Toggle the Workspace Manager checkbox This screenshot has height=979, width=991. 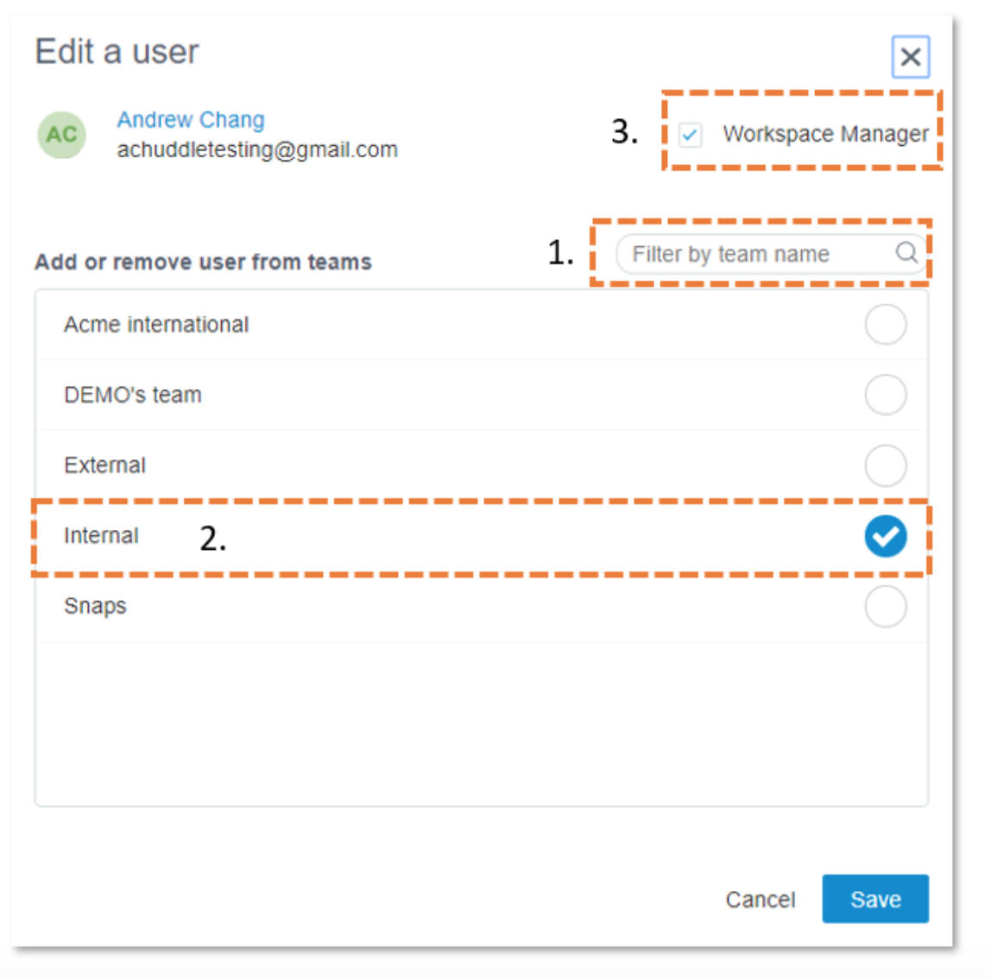pyautogui.click(x=690, y=134)
